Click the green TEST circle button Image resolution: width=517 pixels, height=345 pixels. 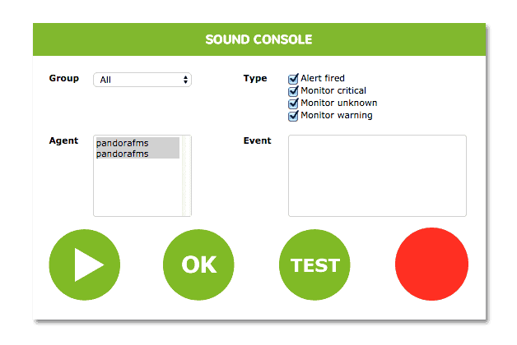[x=314, y=264]
